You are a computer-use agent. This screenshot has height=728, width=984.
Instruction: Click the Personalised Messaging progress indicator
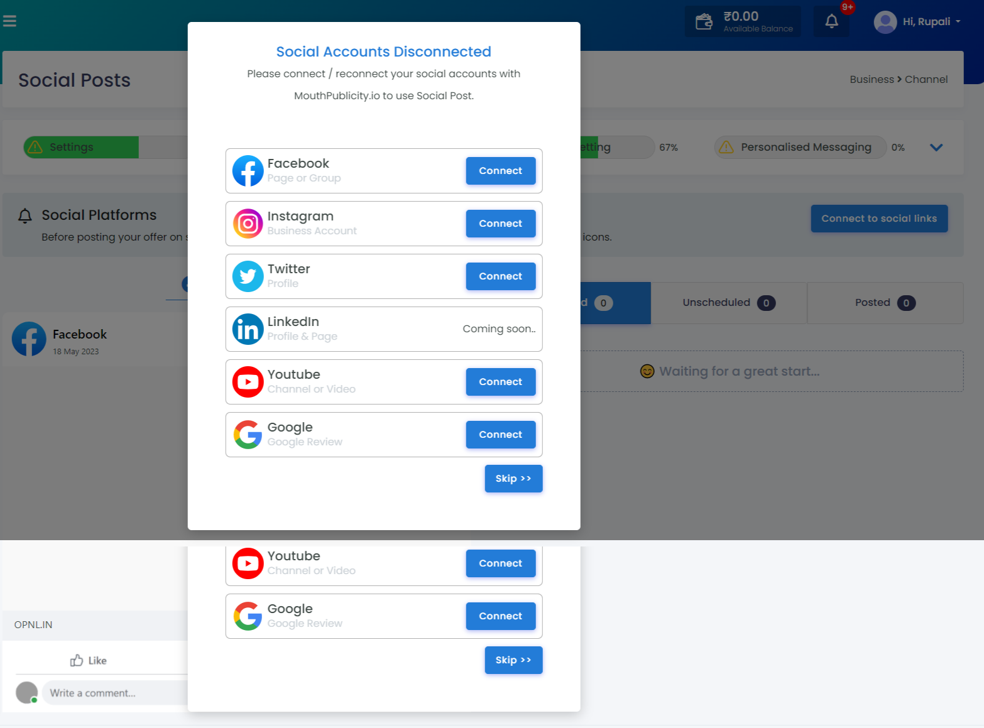[x=801, y=147]
